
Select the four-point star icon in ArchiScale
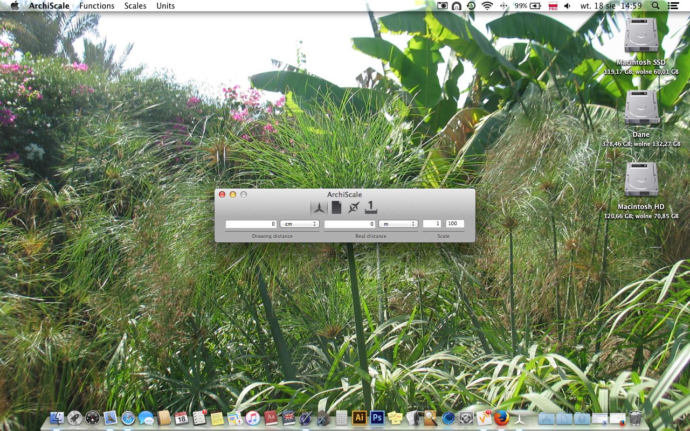[353, 207]
